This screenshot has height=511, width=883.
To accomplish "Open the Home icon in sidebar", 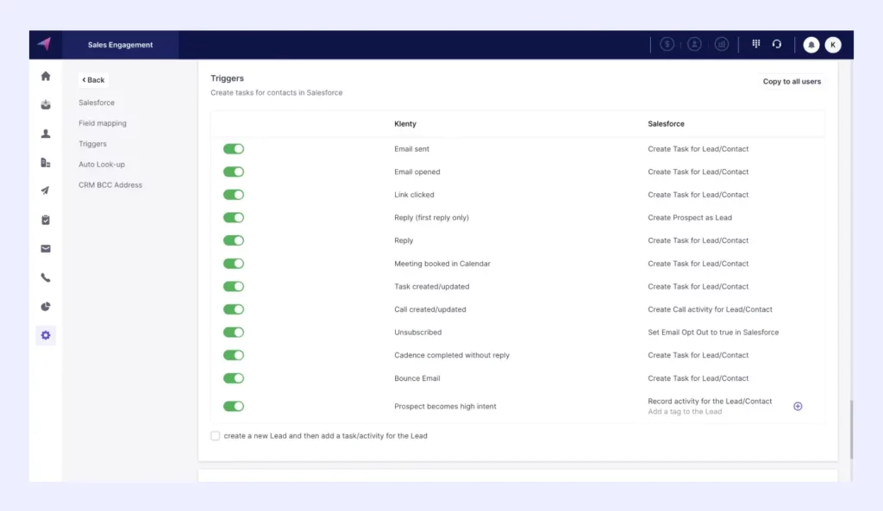I will pyautogui.click(x=46, y=76).
